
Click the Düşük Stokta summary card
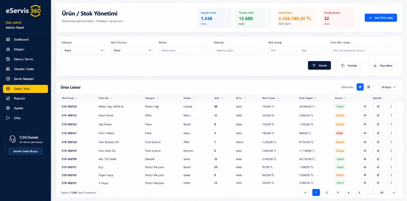pos(337,18)
